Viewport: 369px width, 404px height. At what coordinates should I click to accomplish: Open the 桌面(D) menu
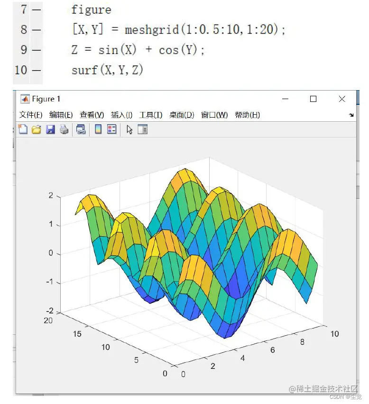click(x=182, y=115)
